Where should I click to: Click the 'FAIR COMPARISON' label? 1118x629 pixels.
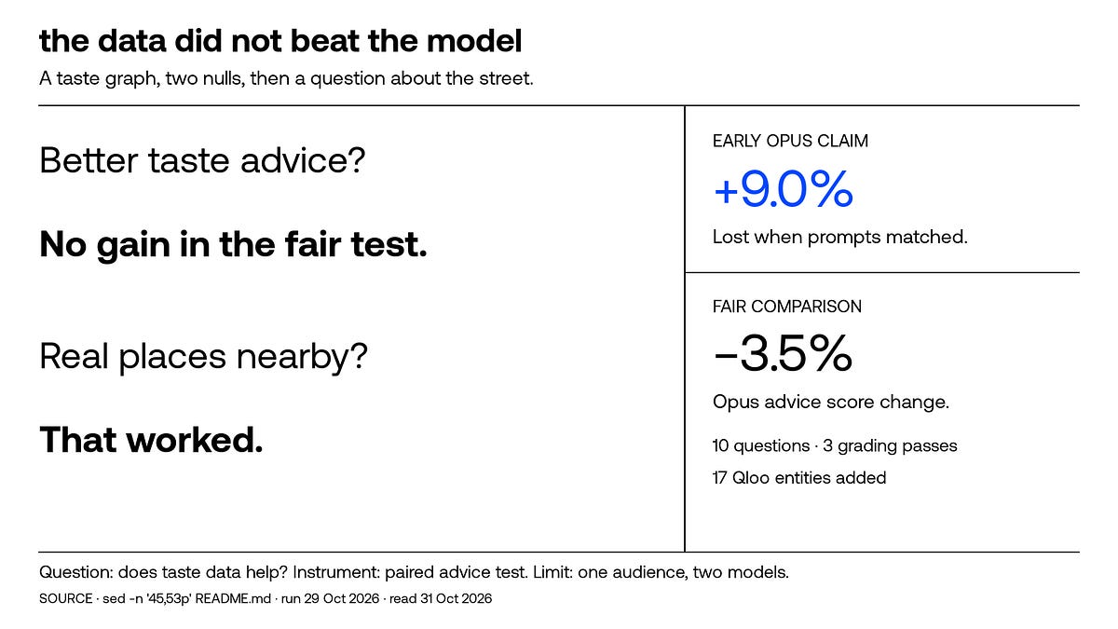787,306
